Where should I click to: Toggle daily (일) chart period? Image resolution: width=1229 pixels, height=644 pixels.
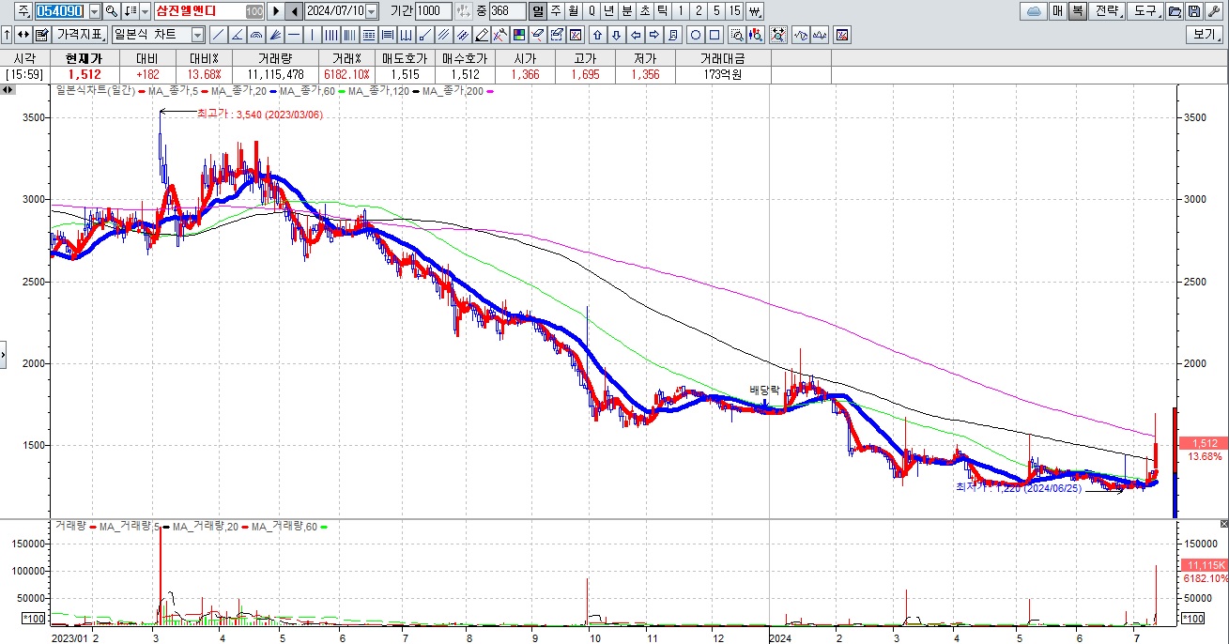538,11
